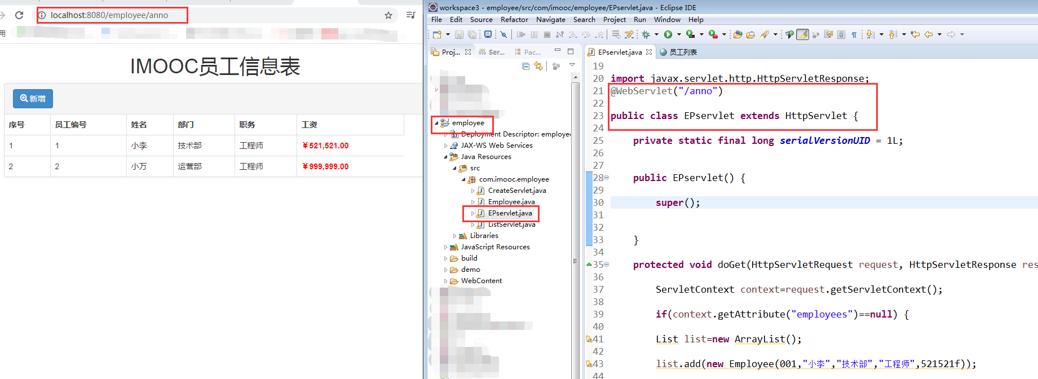Click the Step Over icon

pyautogui.click(x=586, y=34)
